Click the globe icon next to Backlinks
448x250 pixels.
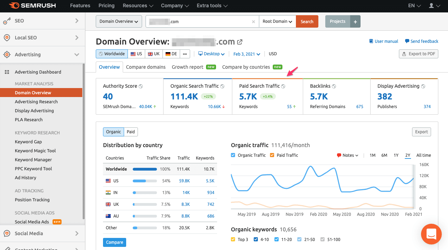coord(334,86)
